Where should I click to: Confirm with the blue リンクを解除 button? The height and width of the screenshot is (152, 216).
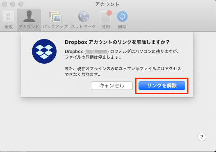coord(162,85)
